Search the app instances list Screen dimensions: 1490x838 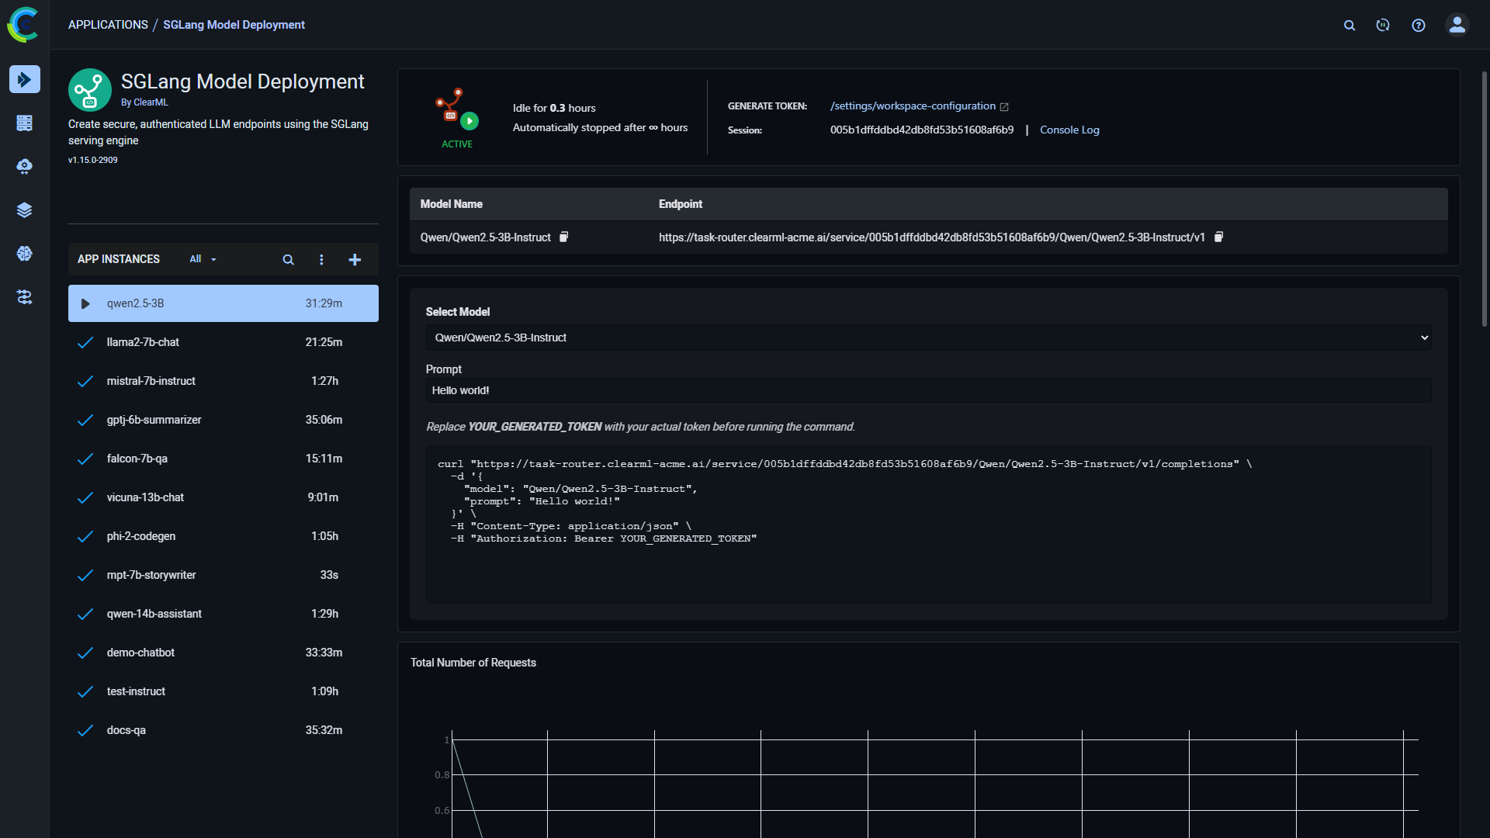(288, 260)
